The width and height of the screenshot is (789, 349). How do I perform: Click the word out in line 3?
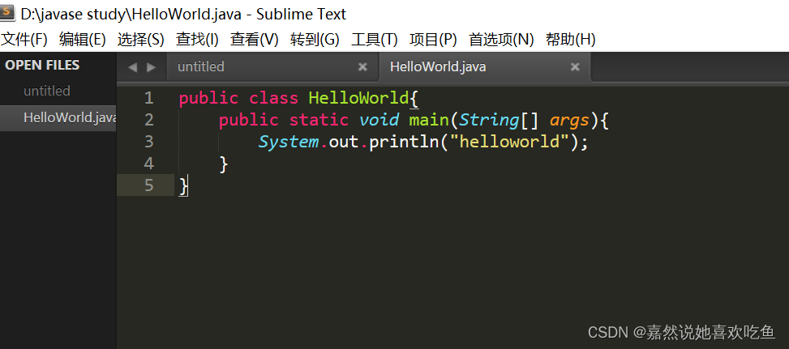[x=344, y=143]
